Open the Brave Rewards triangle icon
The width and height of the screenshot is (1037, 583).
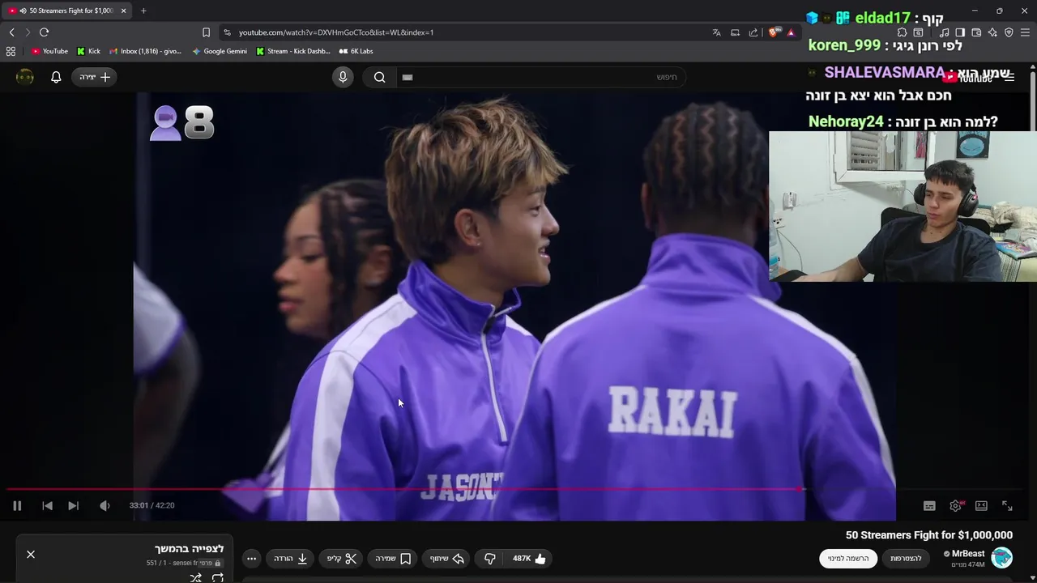pos(791,32)
